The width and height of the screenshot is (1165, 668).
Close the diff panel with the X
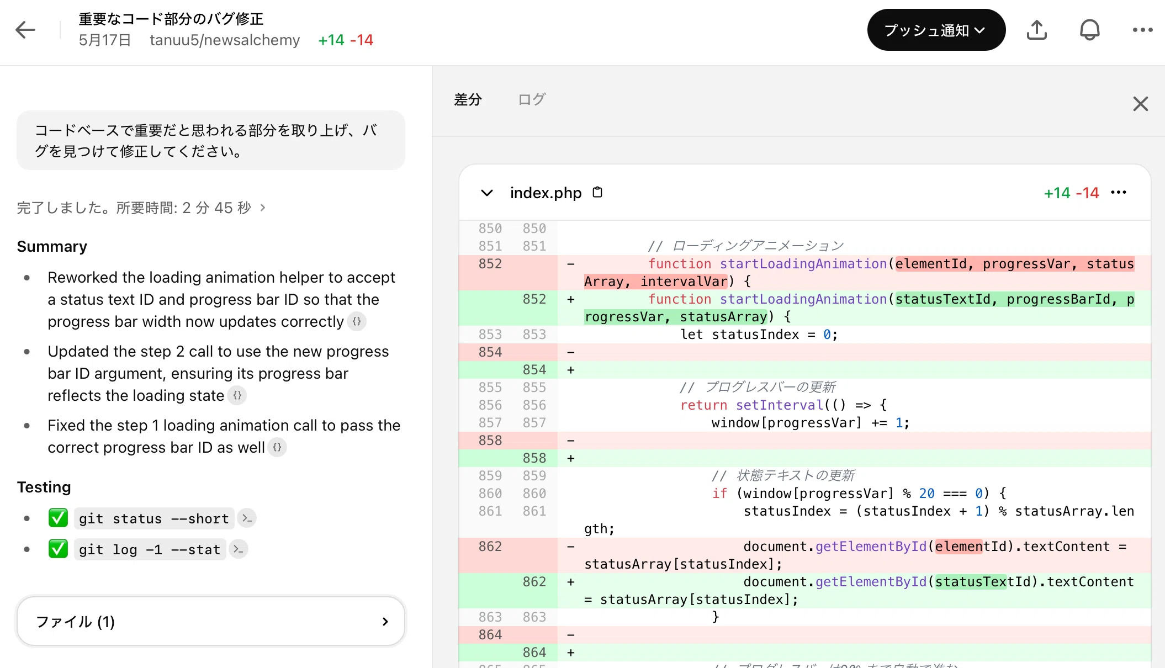tap(1140, 103)
